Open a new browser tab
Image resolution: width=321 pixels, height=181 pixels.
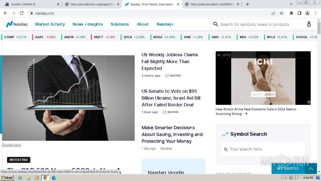(248, 4)
